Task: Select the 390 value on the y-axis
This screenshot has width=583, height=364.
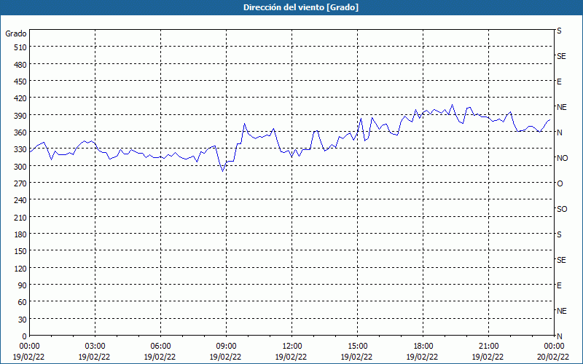Action: click(21, 116)
